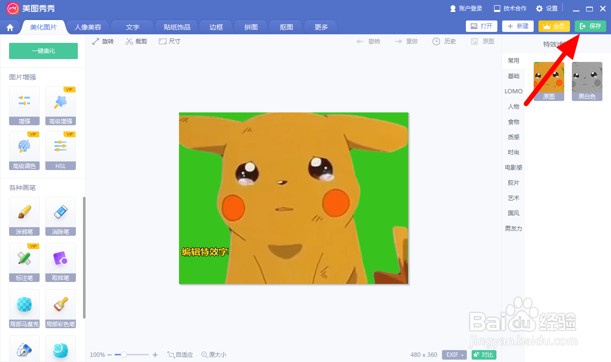Open the HSL adjustment tool
Image resolution: width=611 pixels, height=362 pixels.
[x=61, y=151]
